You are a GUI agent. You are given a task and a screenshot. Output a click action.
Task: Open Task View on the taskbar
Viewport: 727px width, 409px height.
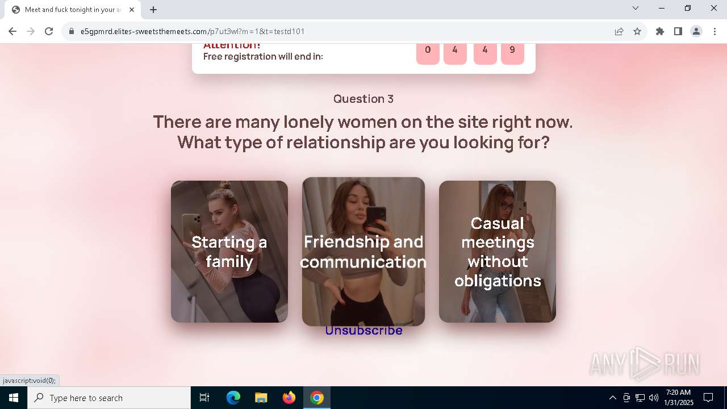pyautogui.click(x=204, y=398)
